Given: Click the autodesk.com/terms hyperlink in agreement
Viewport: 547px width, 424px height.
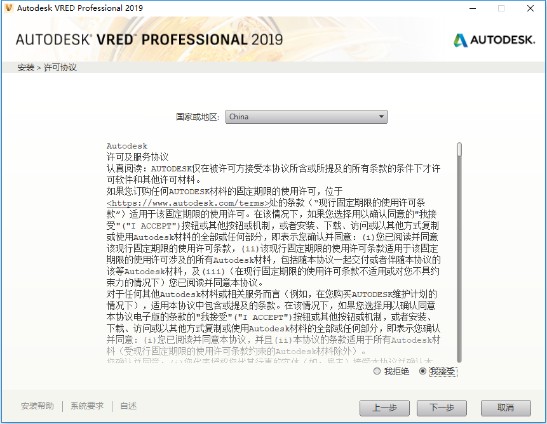Looking at the screenshot, I should pos(188,202).
